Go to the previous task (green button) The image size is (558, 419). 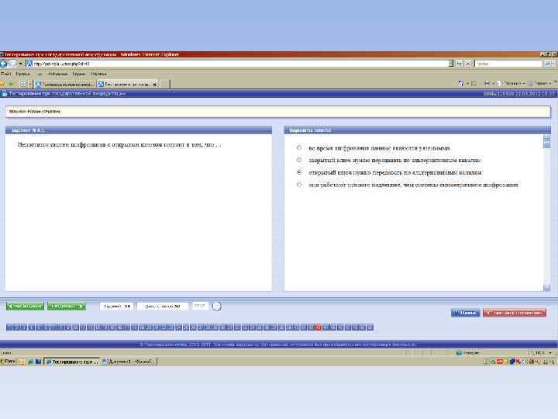[x=25, y=306]
